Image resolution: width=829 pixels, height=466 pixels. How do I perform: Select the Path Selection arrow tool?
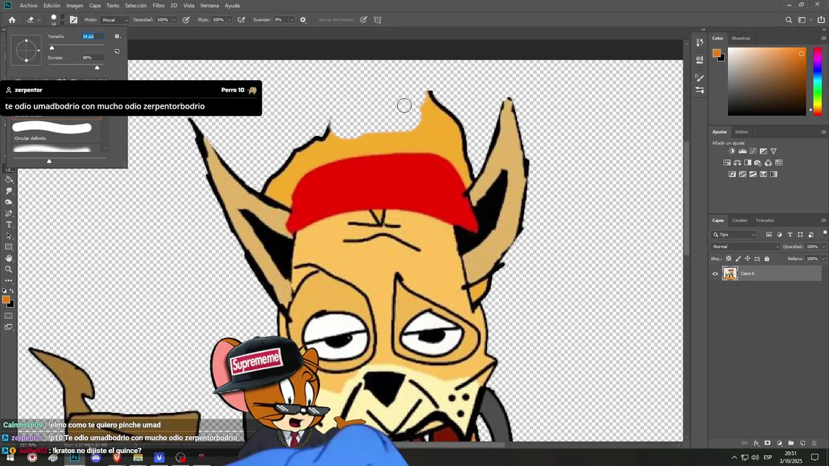tap(9, 236)
